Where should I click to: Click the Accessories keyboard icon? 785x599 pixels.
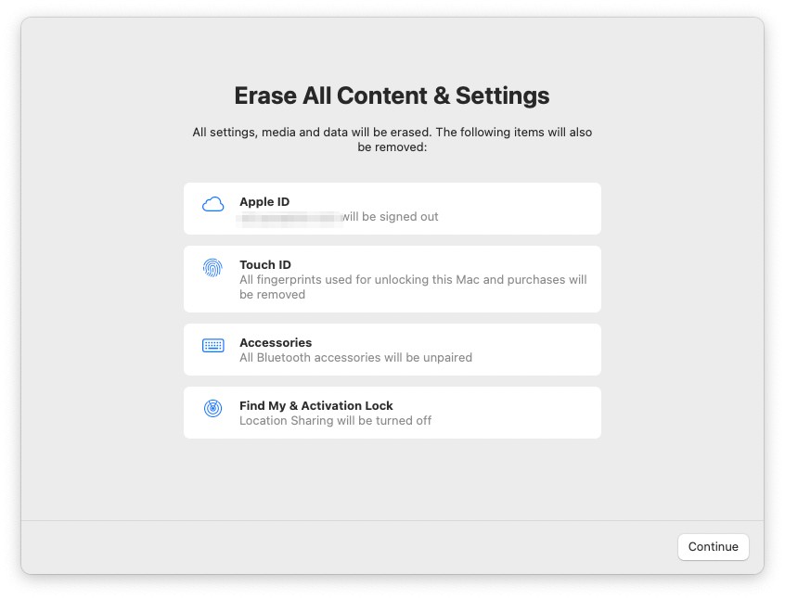[213, 346]
